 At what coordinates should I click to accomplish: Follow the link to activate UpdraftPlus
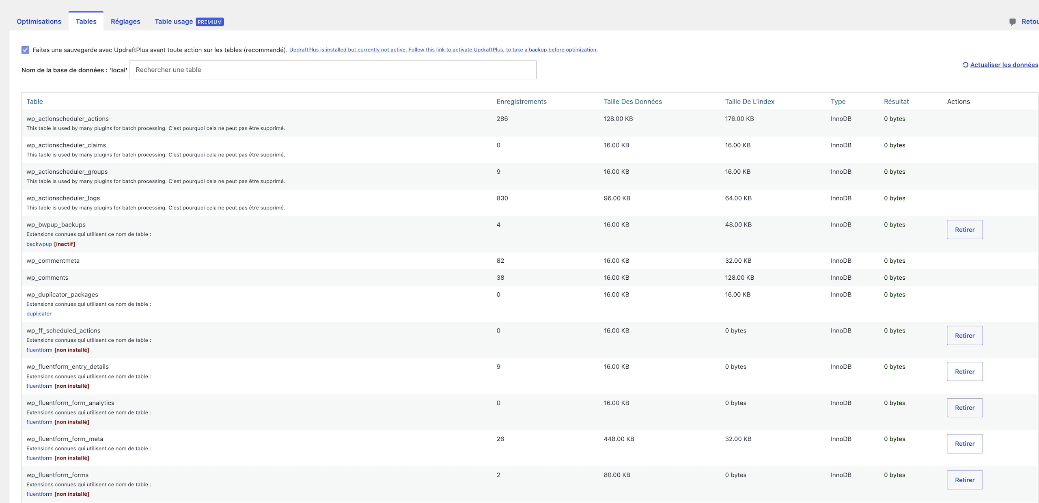click(x=443, y=50)
